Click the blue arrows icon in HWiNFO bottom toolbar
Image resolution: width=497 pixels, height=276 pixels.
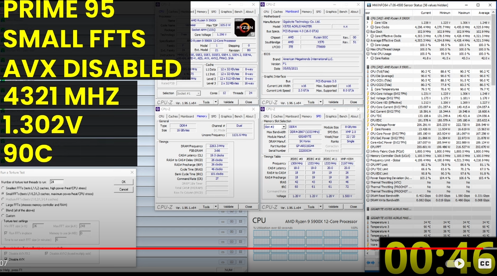point(371,262)
